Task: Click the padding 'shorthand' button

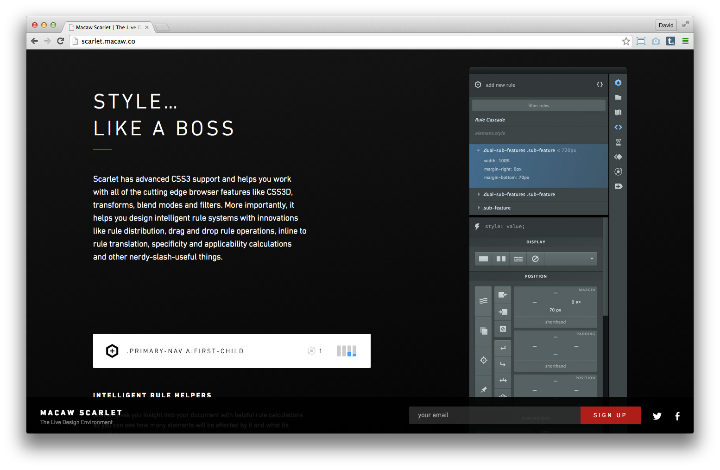Action: click(x=555, y=366)
